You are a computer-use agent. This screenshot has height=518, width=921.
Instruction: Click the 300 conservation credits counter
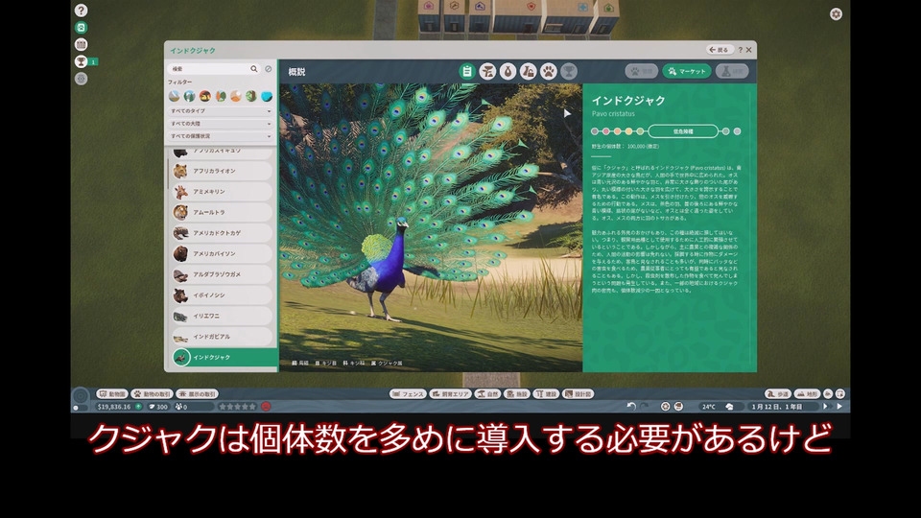pos(158,407)
